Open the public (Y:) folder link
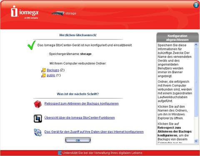The image size is (200, 156). click(51, 75)
